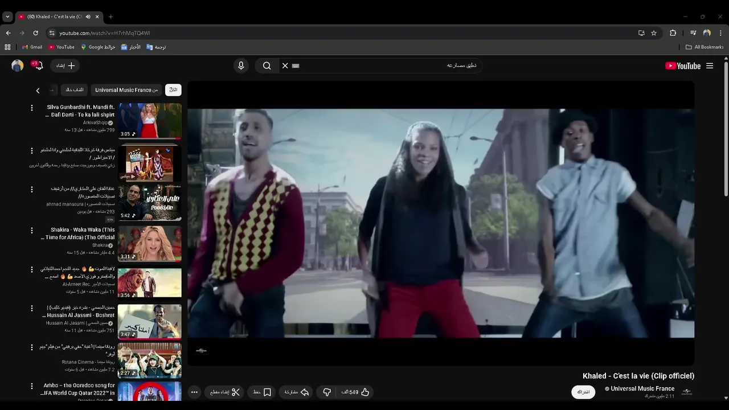Select the Cheb Khaled filter chip
Screen dimensions: 729x410
click(x=74, y=90)
